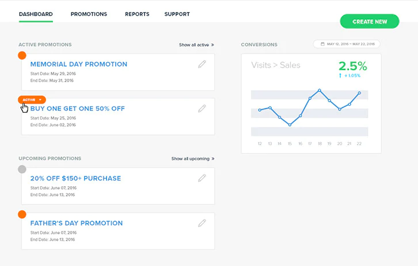Open Memorial Day Promotion title link

(79, 64)
